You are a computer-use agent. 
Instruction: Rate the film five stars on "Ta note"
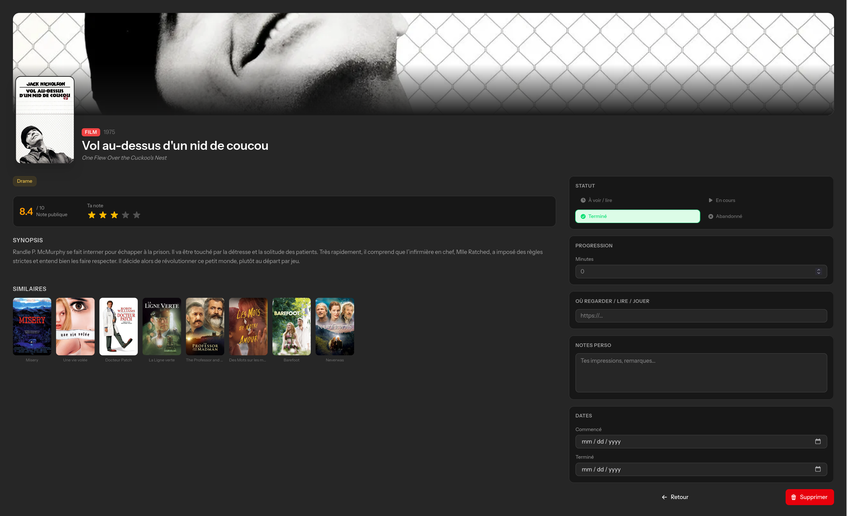[136, 215]
